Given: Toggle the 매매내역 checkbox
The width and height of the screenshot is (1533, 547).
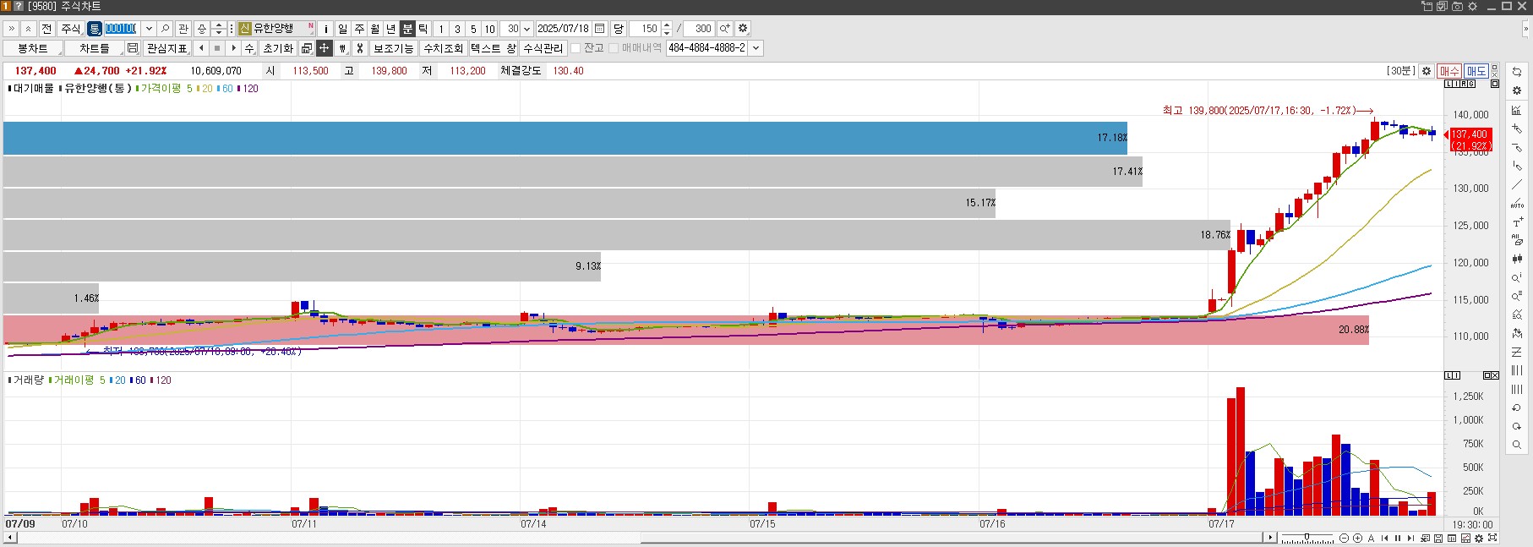Looking at the screenshot, I should tap(614, 48).
